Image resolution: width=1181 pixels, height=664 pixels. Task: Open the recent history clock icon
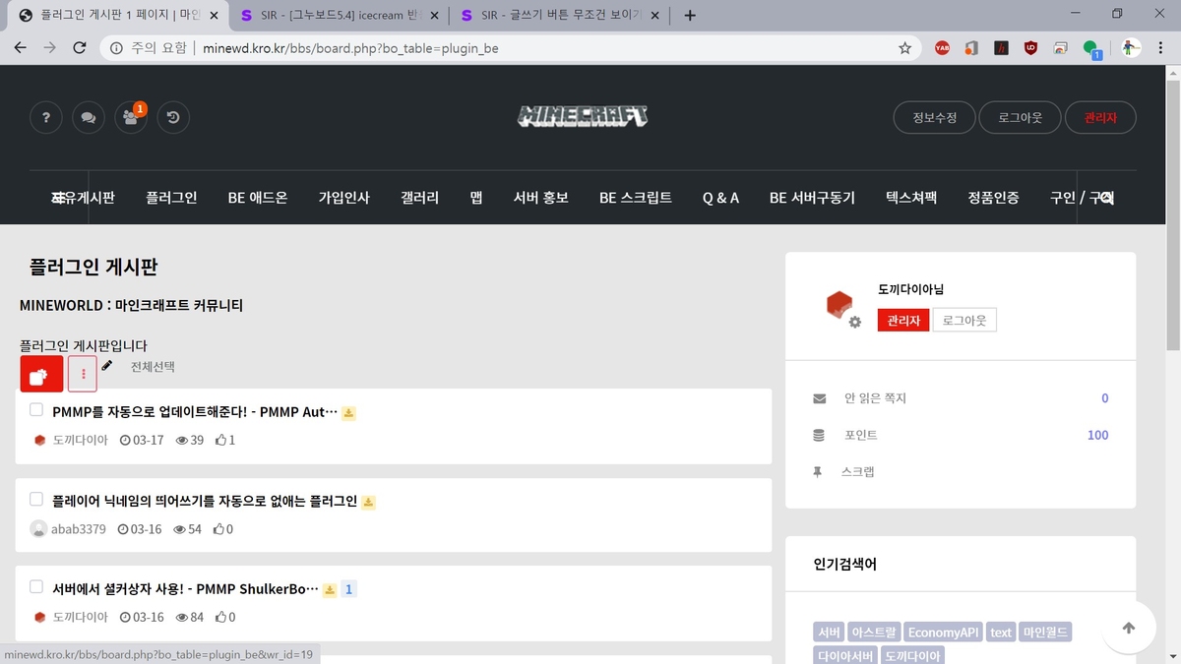pos(173,118)
